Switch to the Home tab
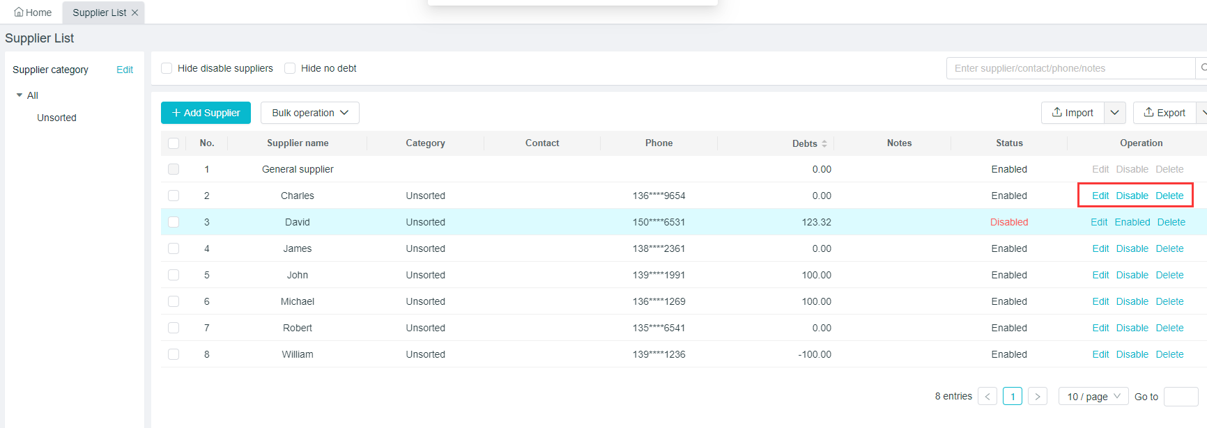The image size is (1207, 428). (33, 13)
